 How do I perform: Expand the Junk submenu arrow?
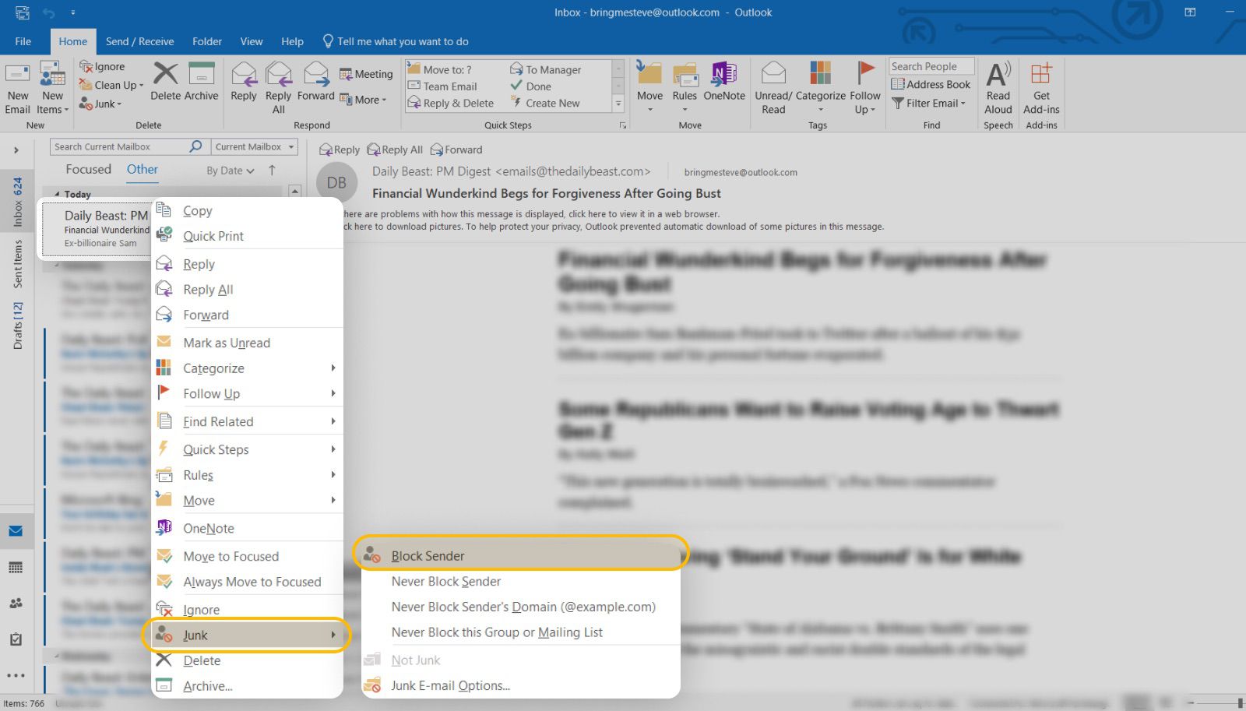[x=334, y=635]
